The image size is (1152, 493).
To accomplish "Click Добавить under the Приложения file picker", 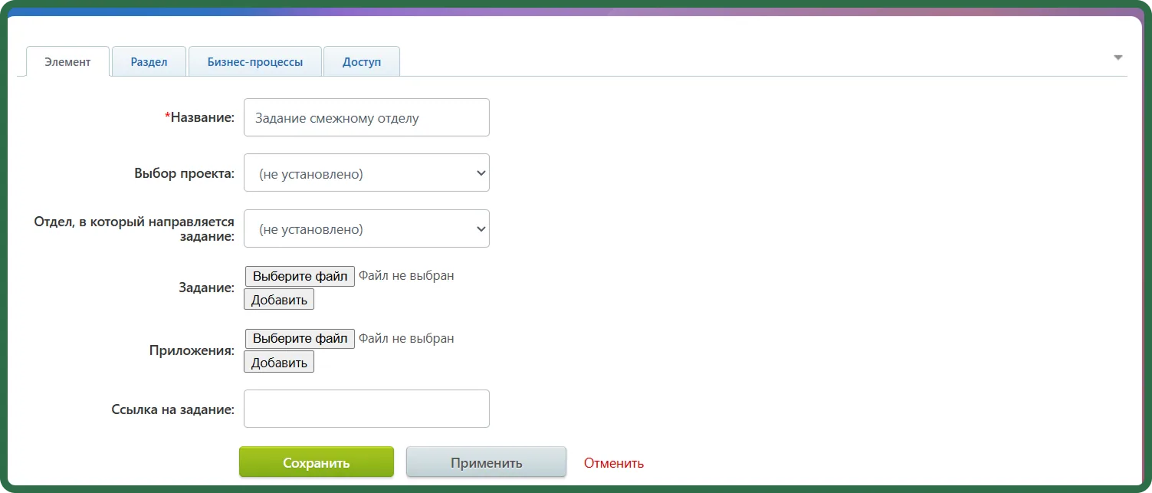I will coord(279,363).
